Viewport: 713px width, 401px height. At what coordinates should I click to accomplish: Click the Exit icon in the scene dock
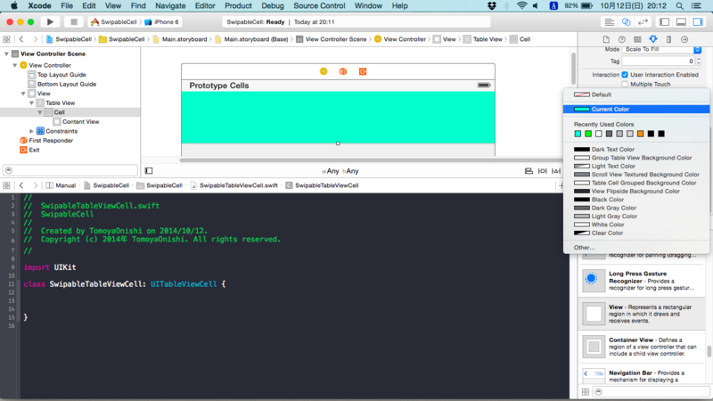363,71
